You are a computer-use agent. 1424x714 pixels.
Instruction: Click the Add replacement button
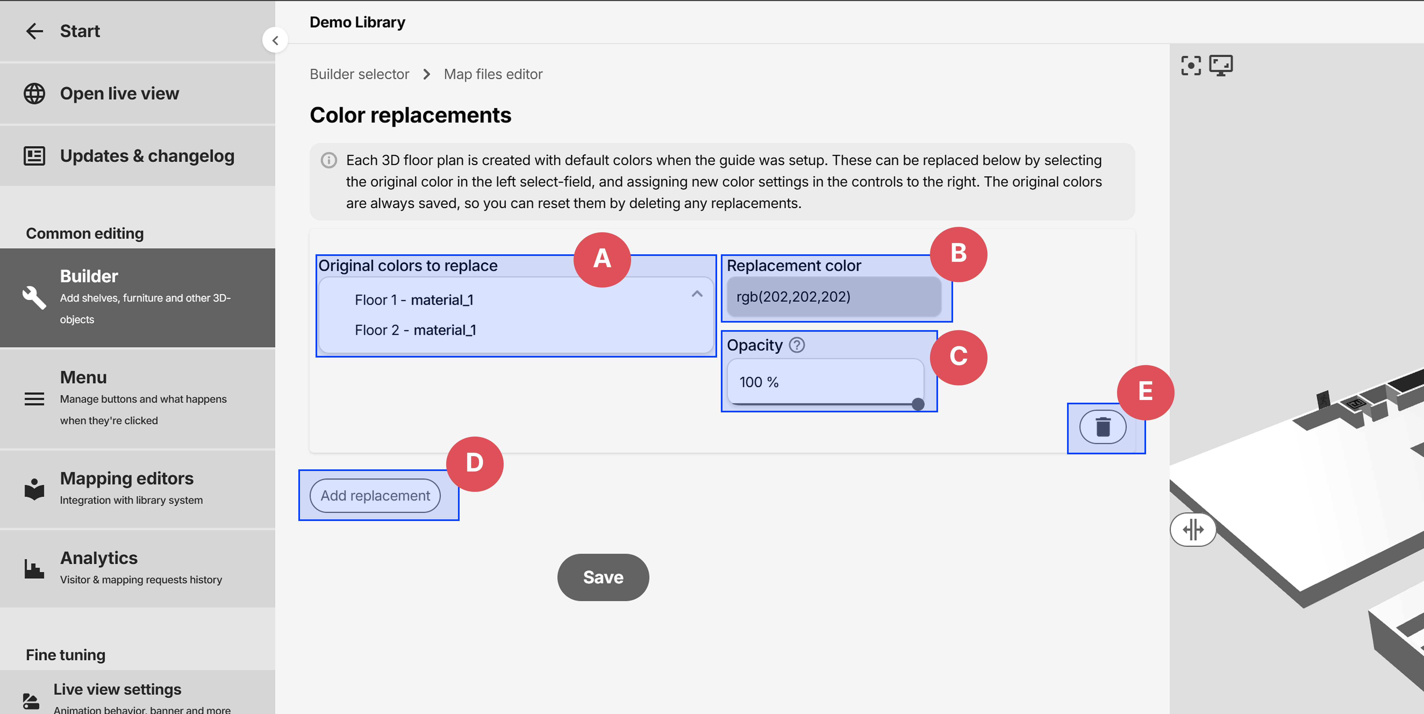[375, 495]
